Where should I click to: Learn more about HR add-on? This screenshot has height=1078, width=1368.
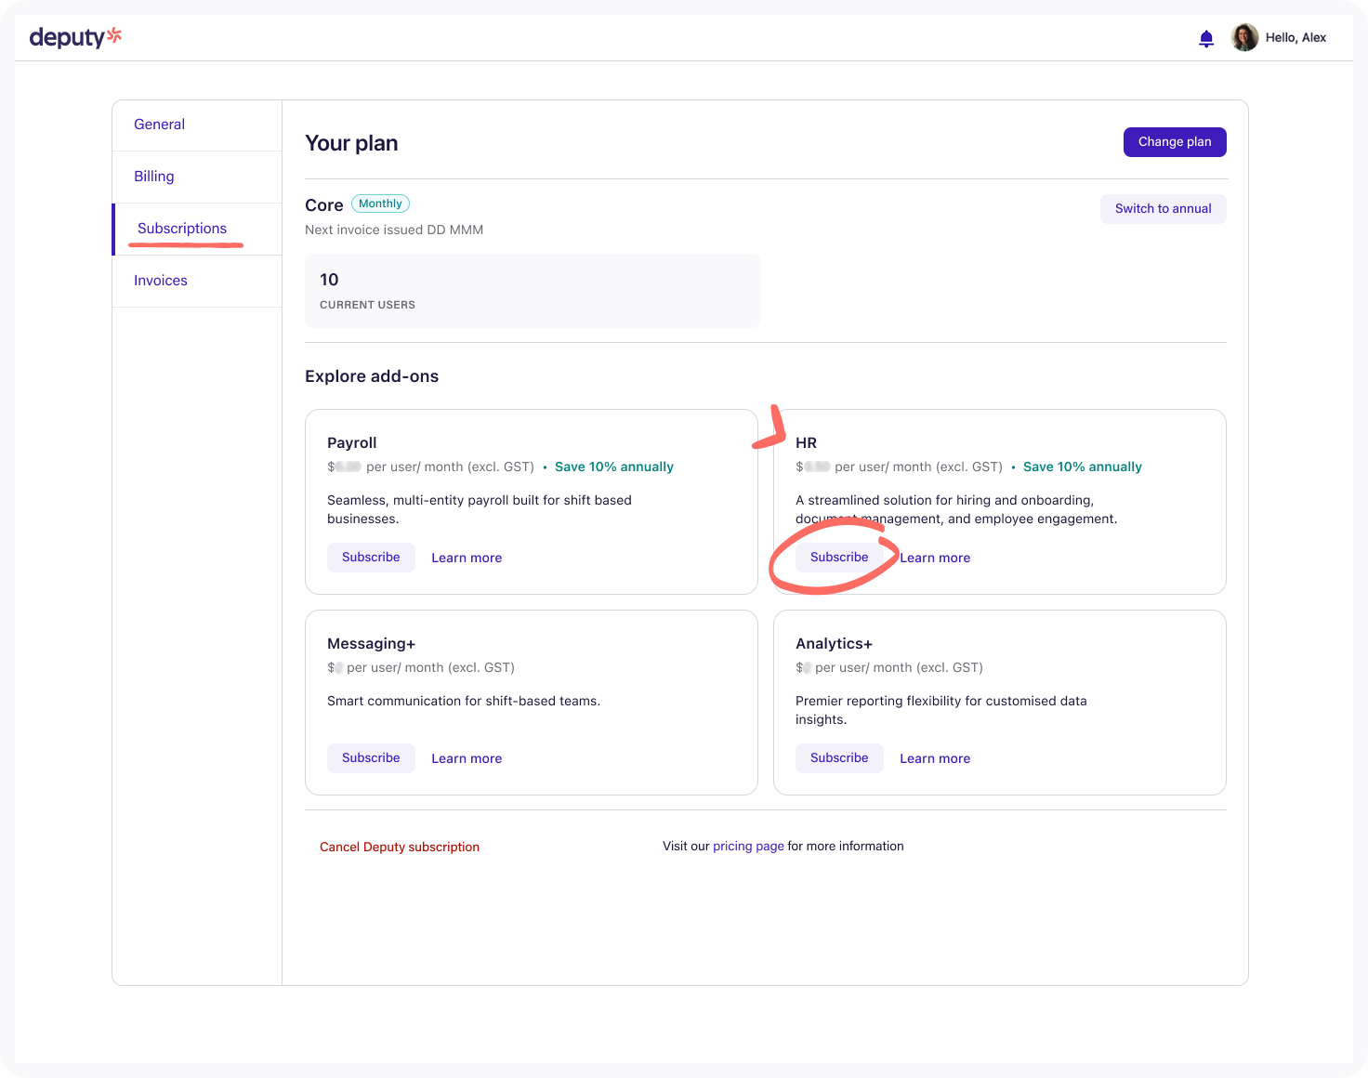point(935,559)
